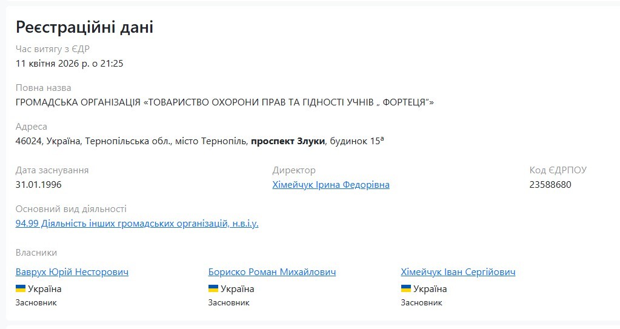Click Ukraine flag under Бориско Роман Михайлович
This screenshot has height=329, width=620.
(x=213, y=288)
